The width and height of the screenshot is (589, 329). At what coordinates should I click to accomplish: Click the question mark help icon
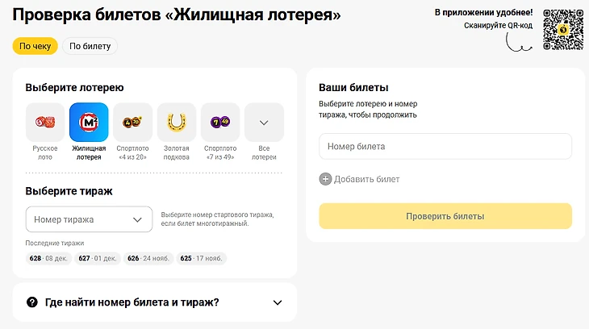[x=32, y=302]
